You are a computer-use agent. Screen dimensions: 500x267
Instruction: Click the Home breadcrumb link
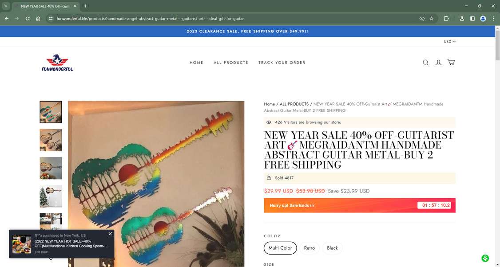pyautogui.click(x=269, y=104)
